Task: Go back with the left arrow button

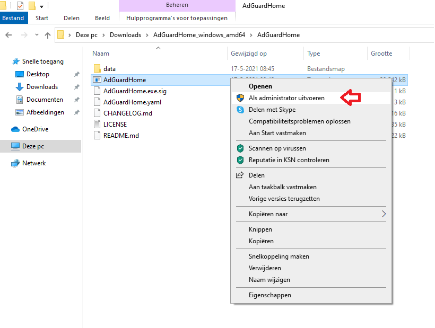Action: 8,35
